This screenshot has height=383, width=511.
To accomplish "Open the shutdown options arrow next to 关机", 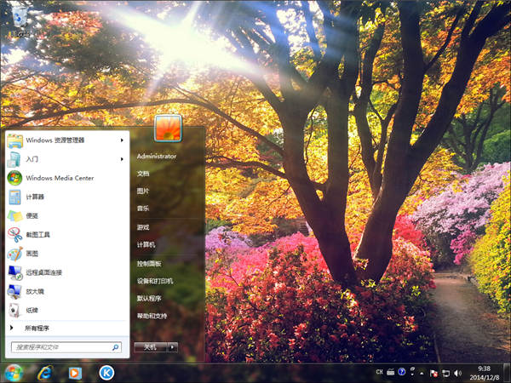I will tap(172, 347).
